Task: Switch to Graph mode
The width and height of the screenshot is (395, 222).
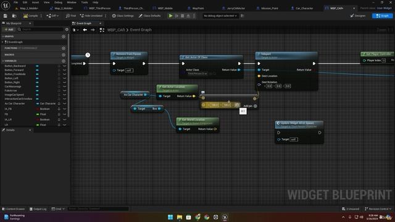Action: [x=382, y=16]
